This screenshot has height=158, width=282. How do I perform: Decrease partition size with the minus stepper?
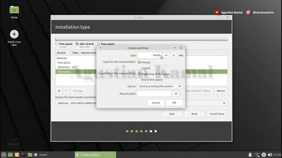pyautogui.click(x=166, y=56)
